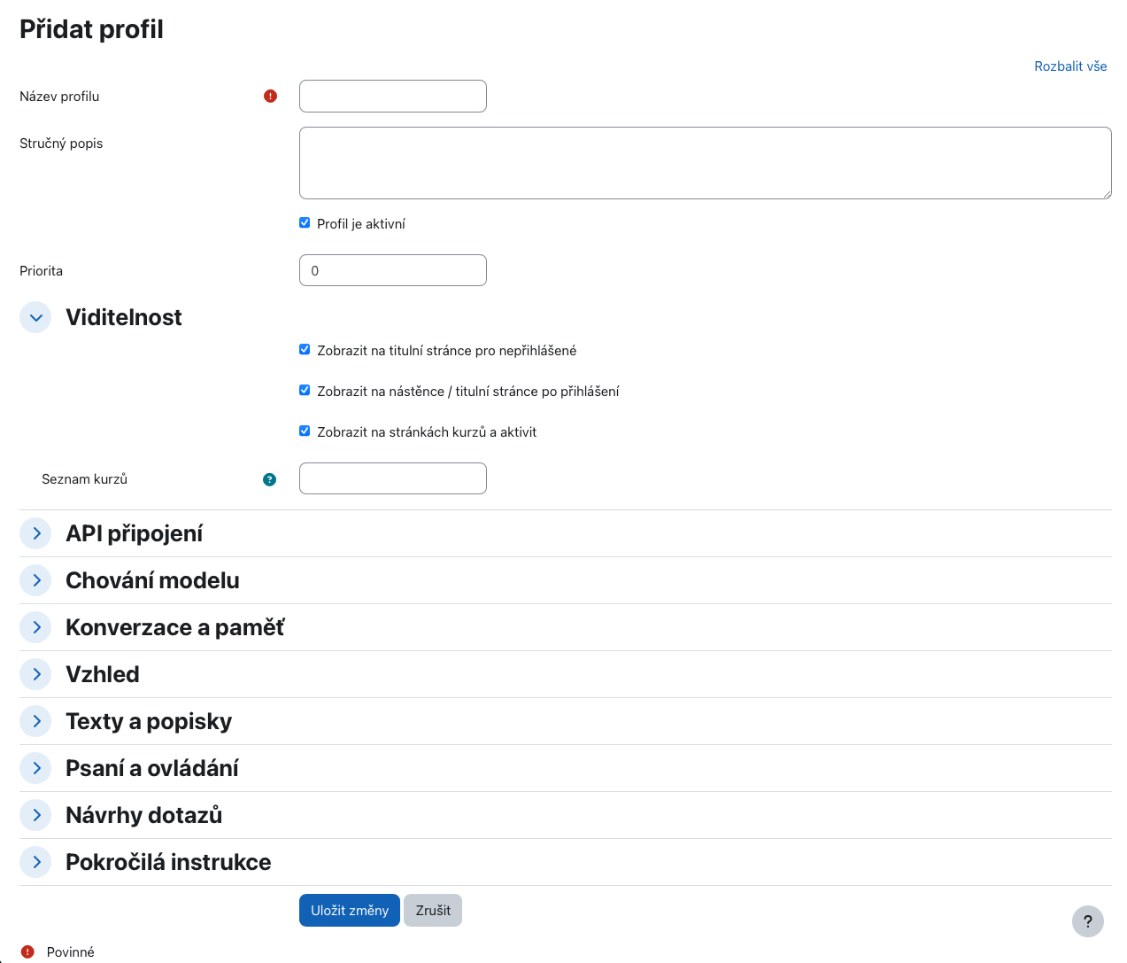
Task: Collapse the Viditelnost section chevron
Action: [x=36, y=317]
